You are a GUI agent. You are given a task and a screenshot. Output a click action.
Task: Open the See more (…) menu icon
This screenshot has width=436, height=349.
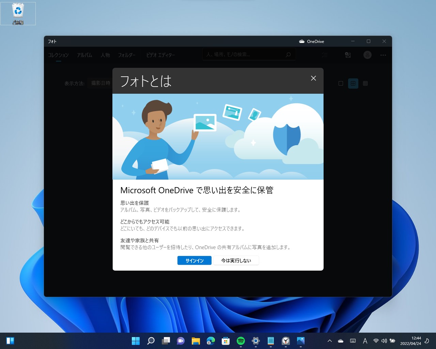383,55
